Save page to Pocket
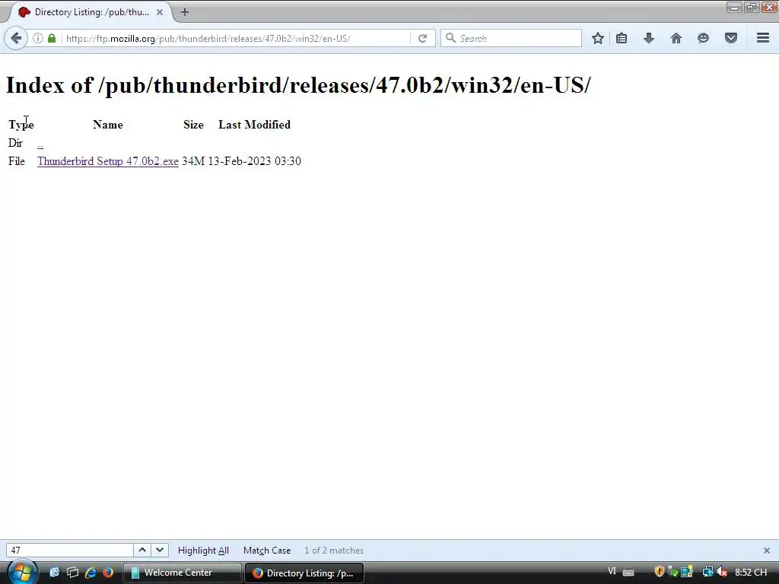Image resolution: width=779 pixels, height=584 pixels. 731,38
